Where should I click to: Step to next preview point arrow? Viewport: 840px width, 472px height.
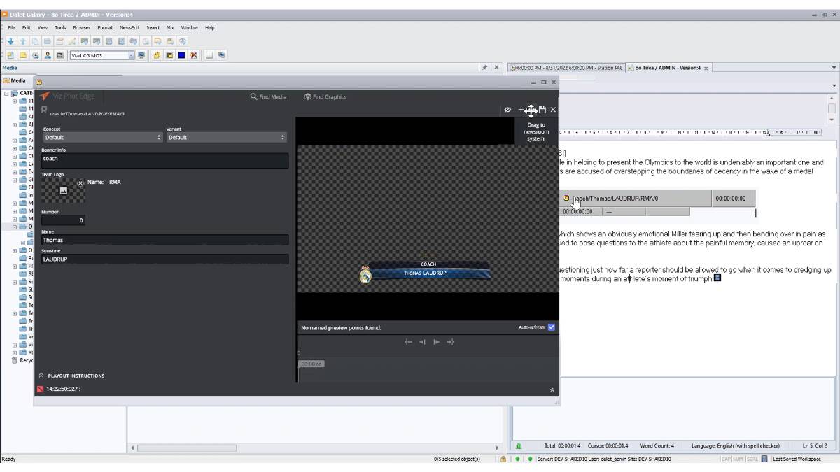point(436,342)
